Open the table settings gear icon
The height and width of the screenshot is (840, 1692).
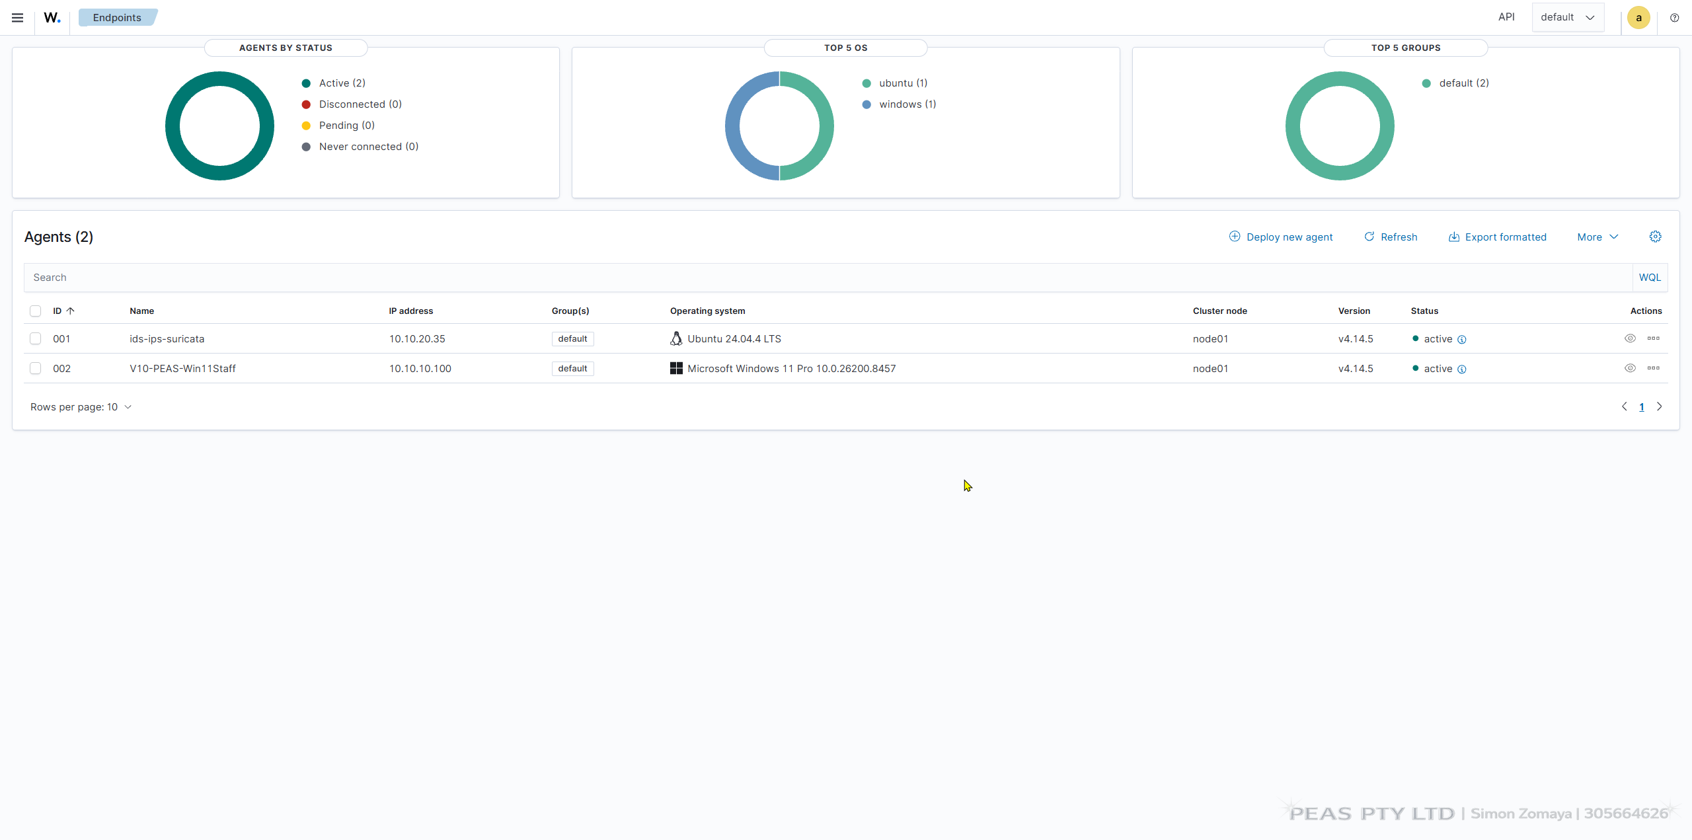(x=1655, y=237)
